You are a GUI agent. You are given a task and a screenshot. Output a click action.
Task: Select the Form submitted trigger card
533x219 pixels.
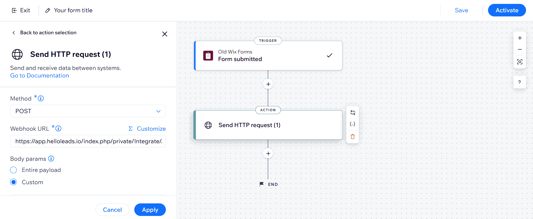(268, 56)
